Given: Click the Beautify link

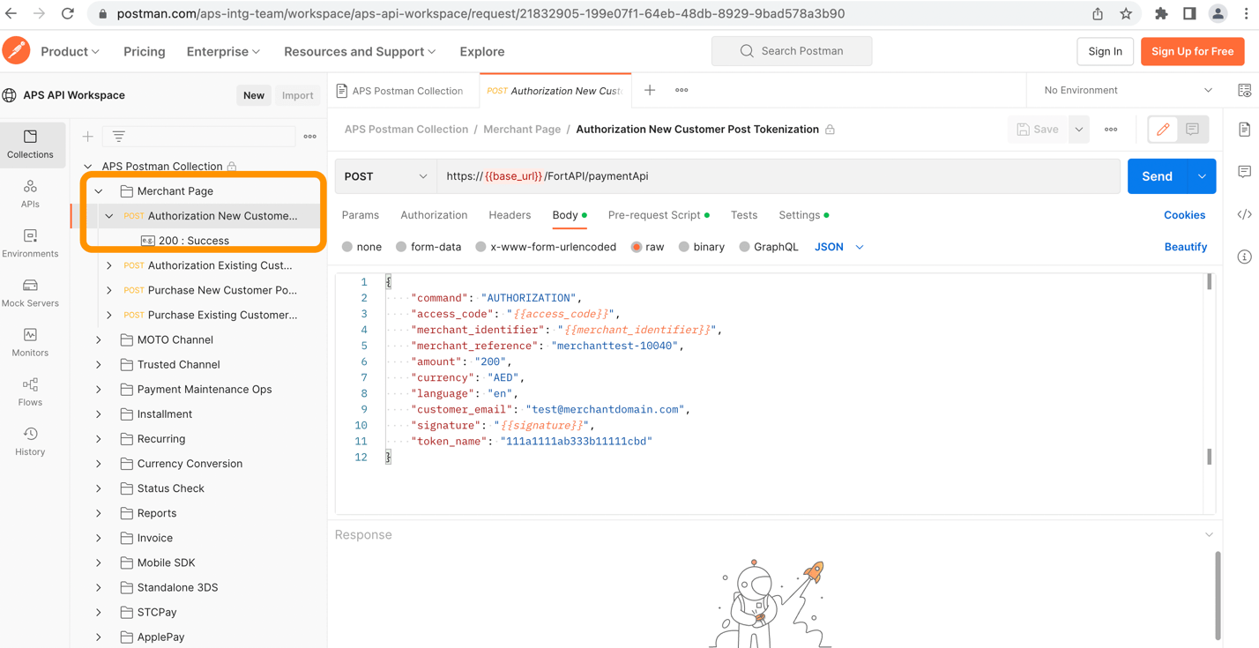Looking at the screenshot, I should (x=1185, y=247).
